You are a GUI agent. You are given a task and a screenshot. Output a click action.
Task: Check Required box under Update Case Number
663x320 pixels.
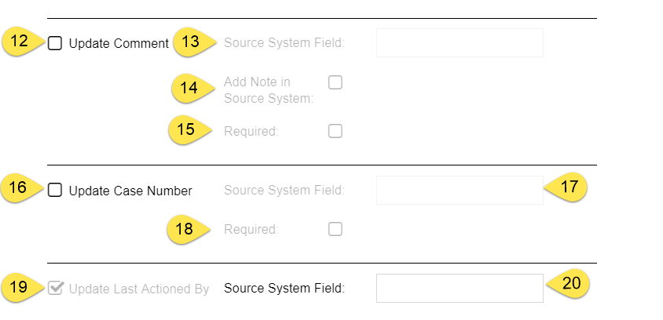[335, 229]
